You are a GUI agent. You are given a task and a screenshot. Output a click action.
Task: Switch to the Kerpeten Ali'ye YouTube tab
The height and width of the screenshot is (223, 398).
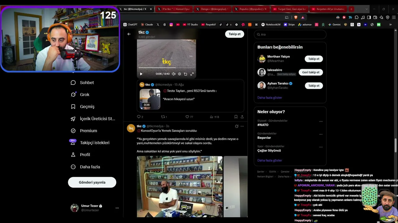328,9
